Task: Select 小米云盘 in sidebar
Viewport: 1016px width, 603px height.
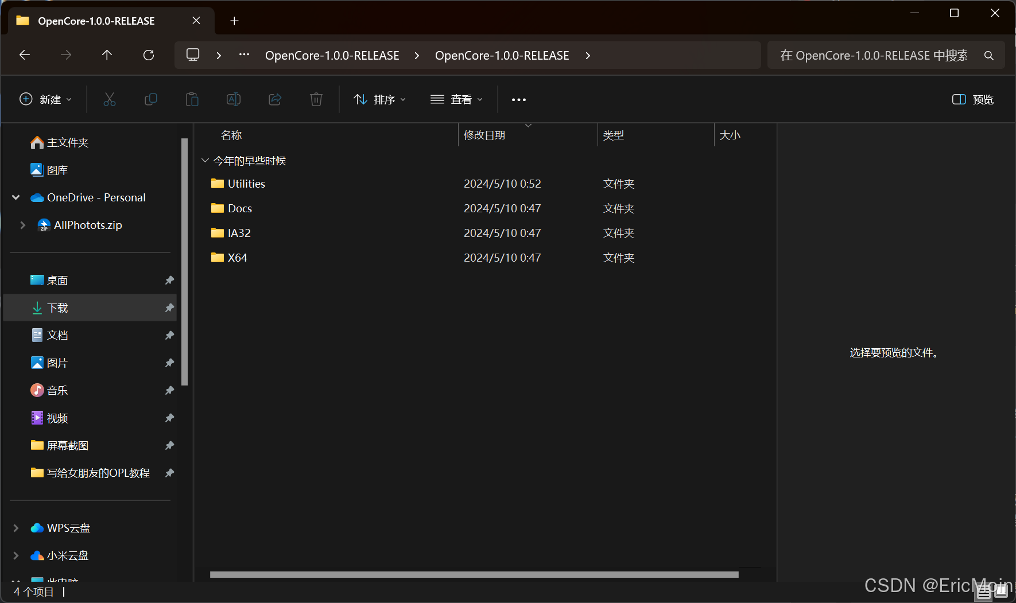Action: click(68, 555)
